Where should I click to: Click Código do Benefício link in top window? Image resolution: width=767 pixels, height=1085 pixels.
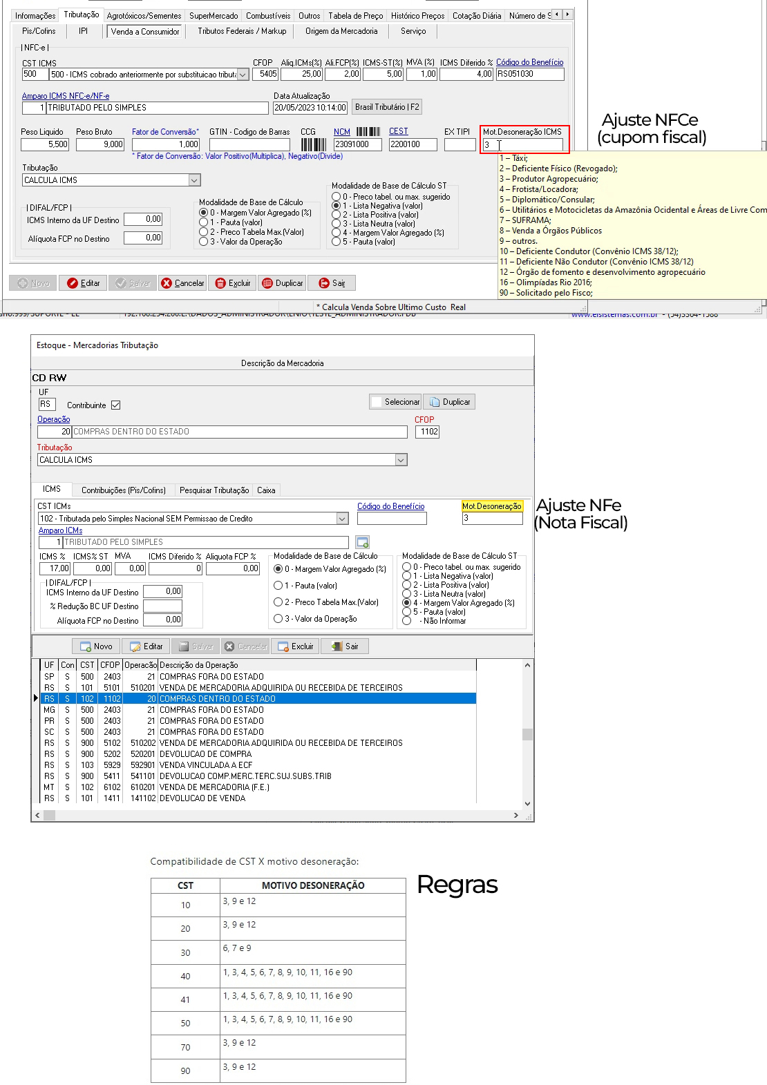529,62
